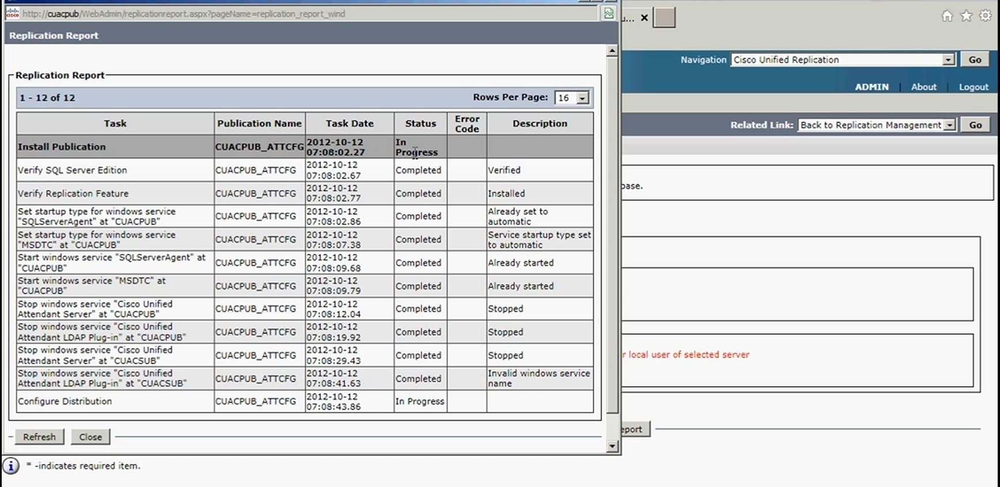Screen dimensions: 1000x487
Task: Click the Task Date column header
Action: (x=349, y=123)
